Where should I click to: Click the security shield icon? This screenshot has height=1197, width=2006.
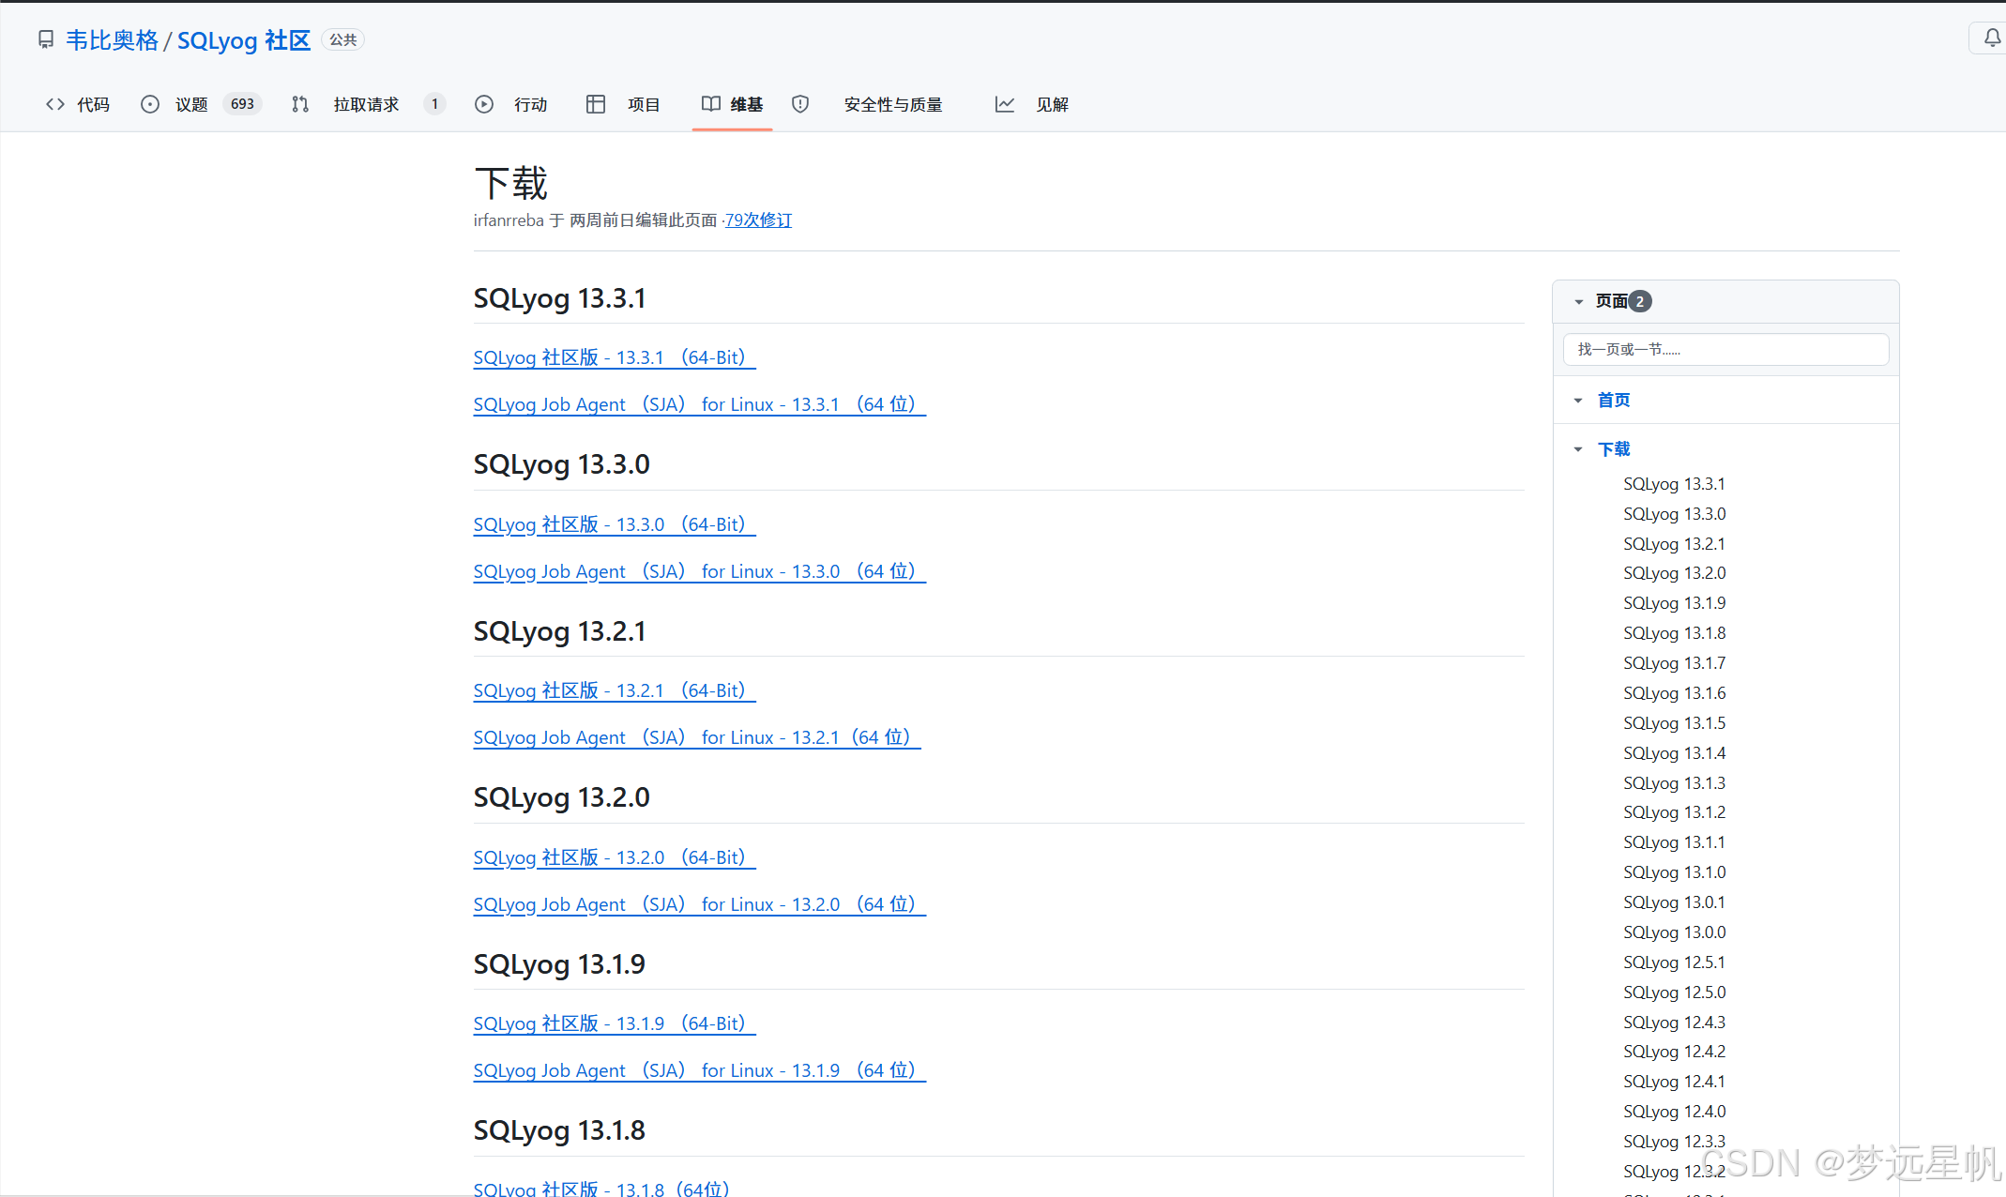[x=799, y=104]
